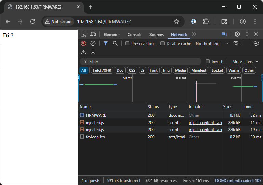This screenshot has height=185, width=263.
Task: Open the No throttling dropdown
Action: click(x=212, y=44)
